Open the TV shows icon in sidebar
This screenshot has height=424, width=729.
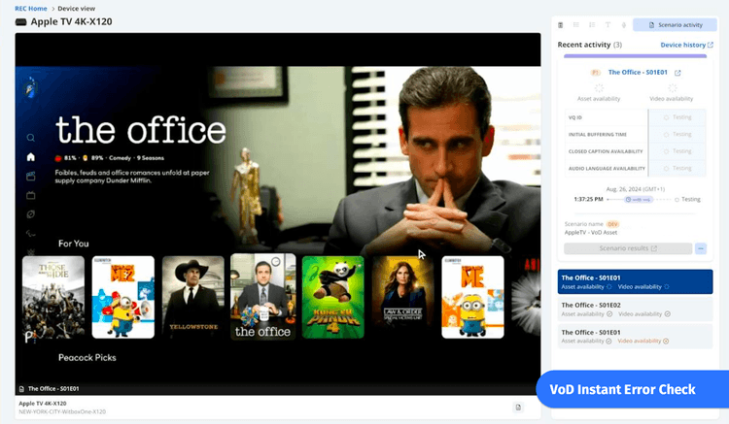coord(31,195)
